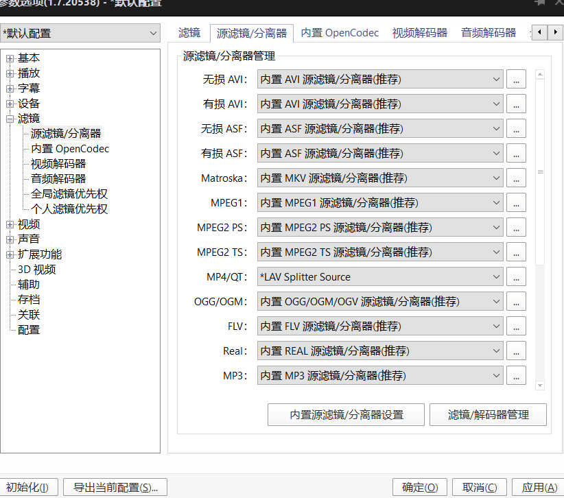Apply changes with 应用(A) button
Image resolution: width=564 pixels, height=498 pixels.
[x=538, y=487]
